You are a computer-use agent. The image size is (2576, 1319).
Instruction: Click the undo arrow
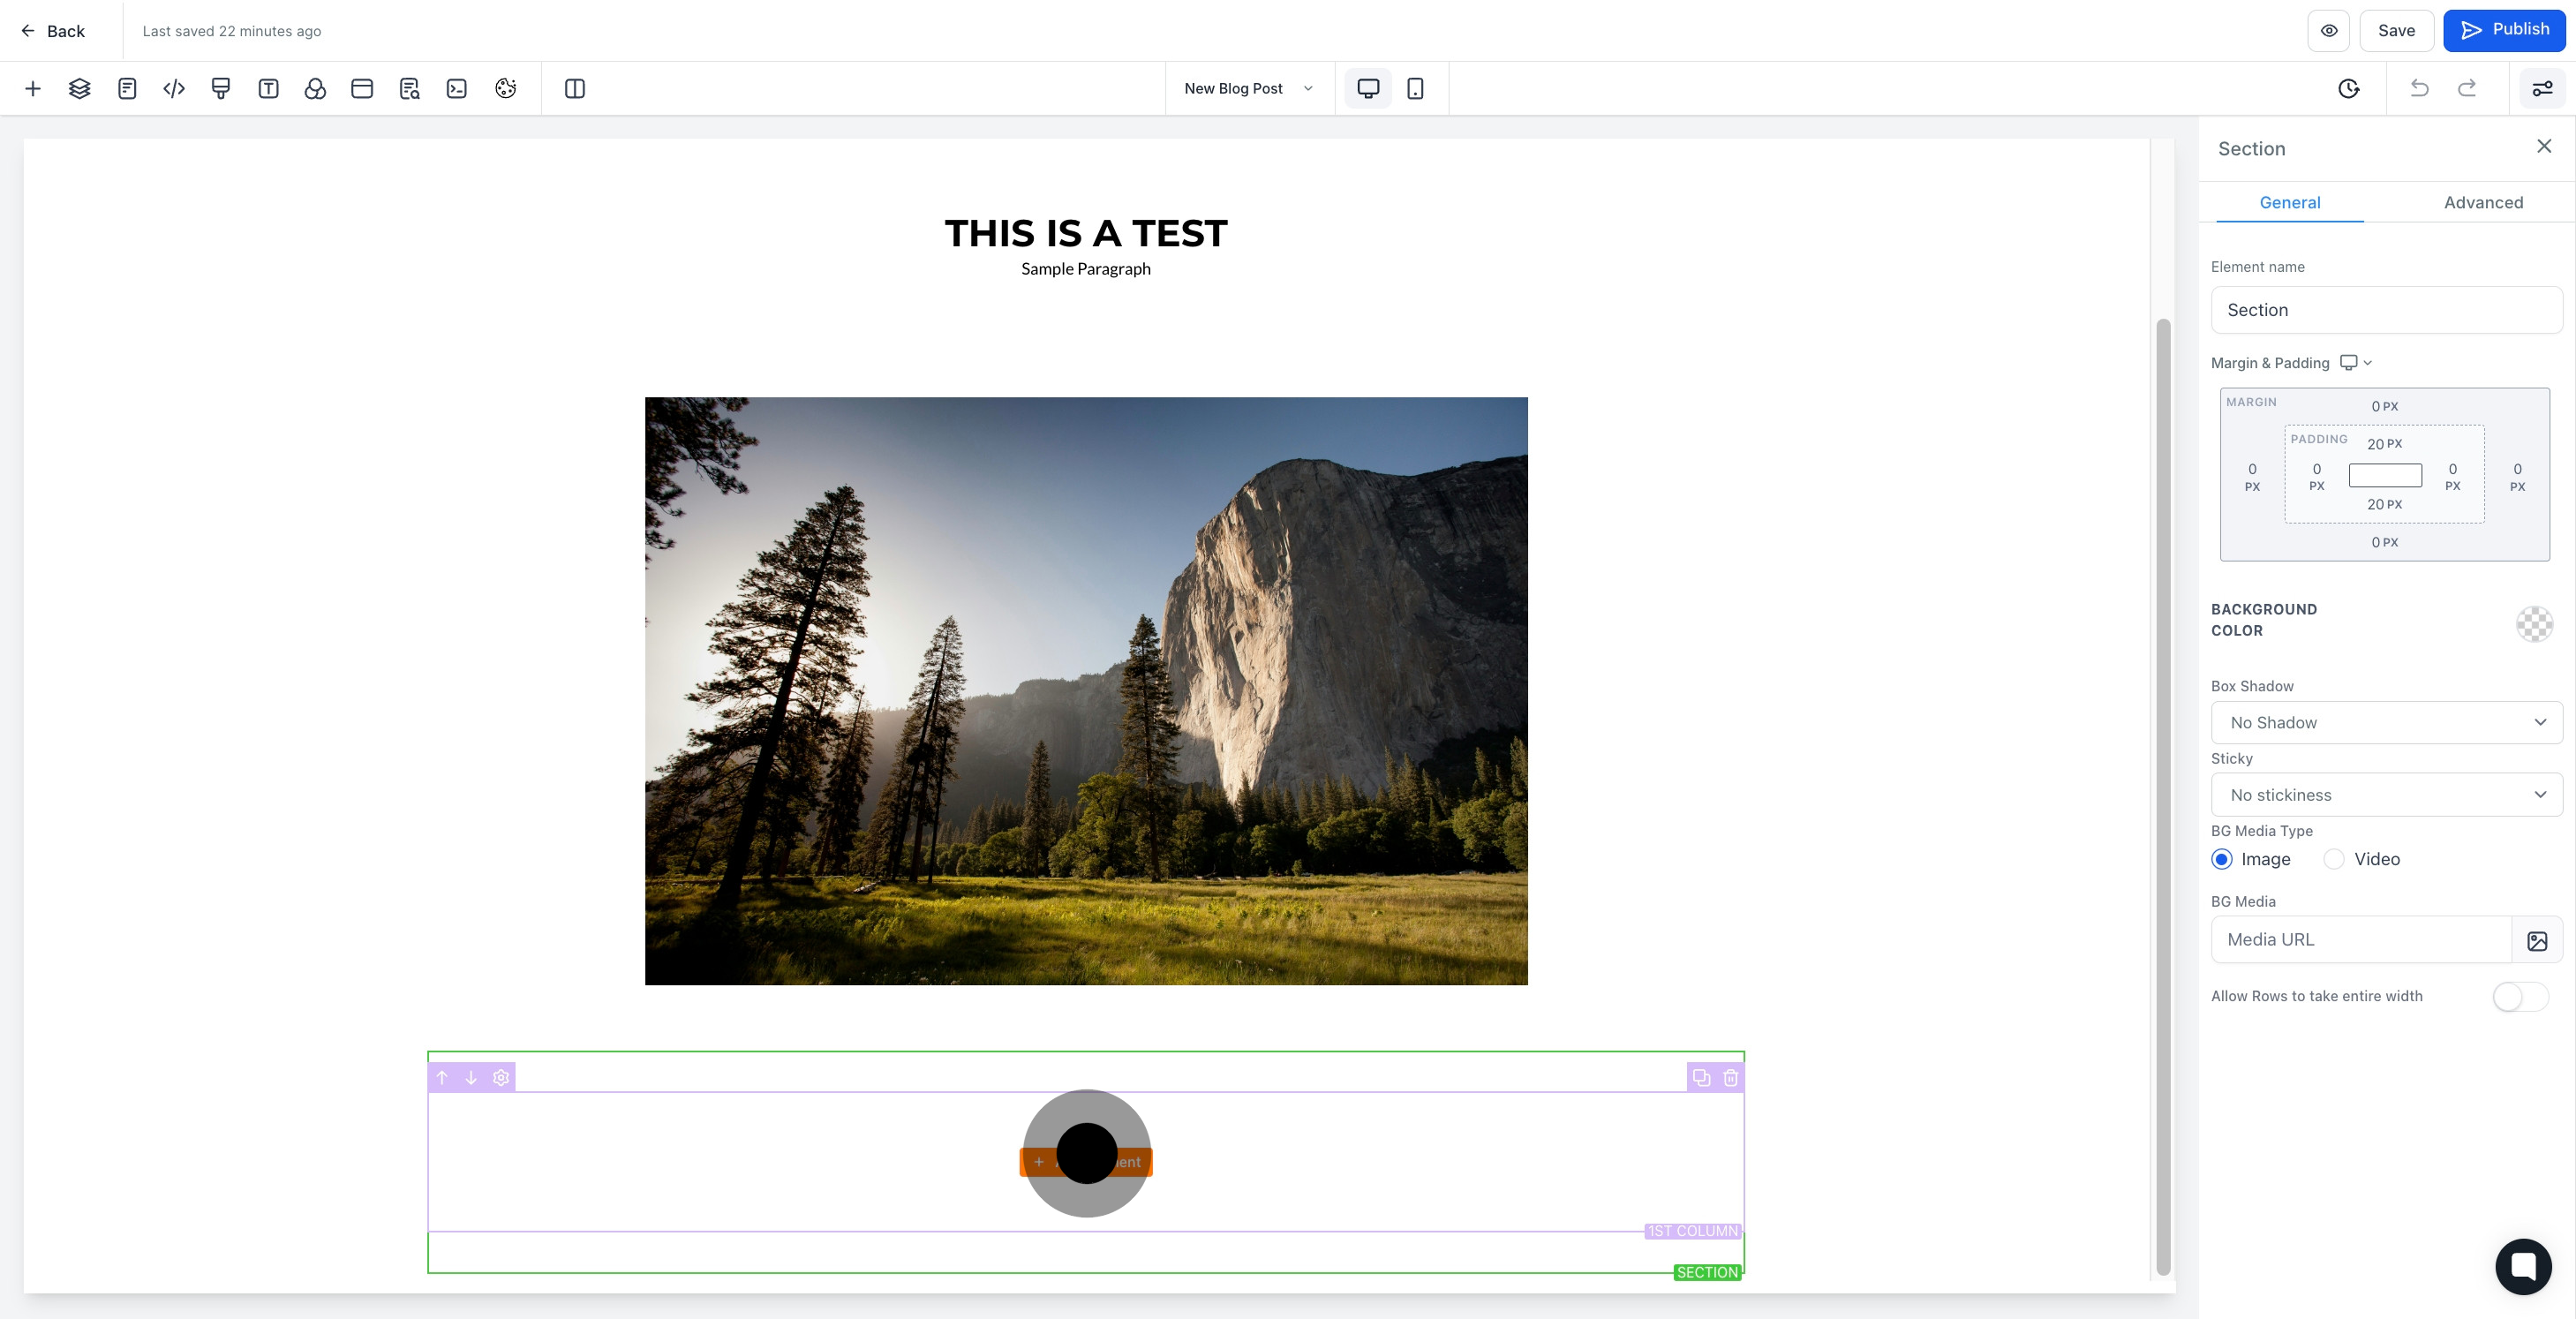coord(2419,89)
